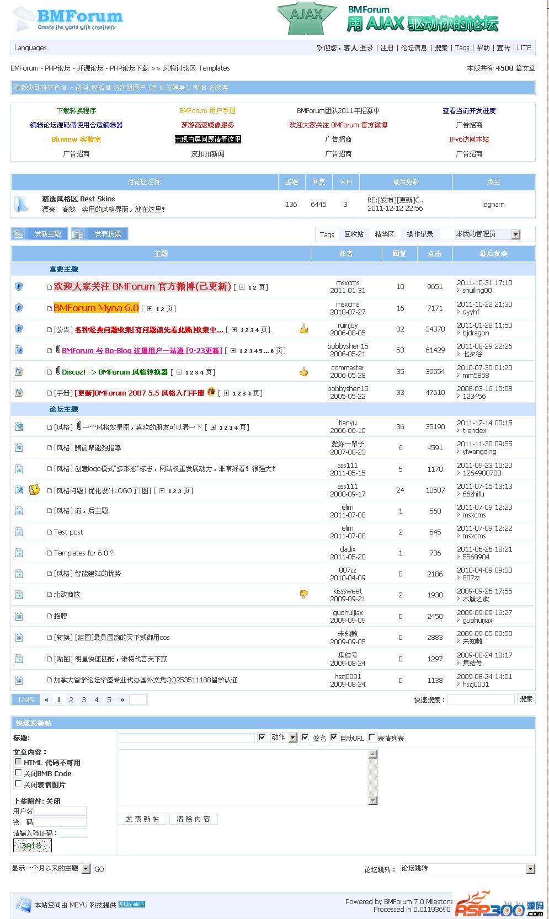
Task: Click the footer host icon beside 本站空间由
Action: click(23, 905)
